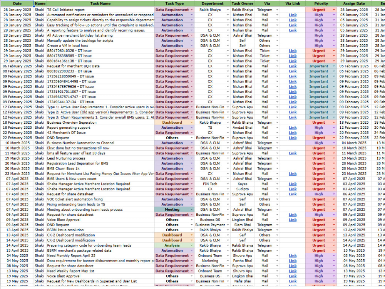Open Via dropdown for Create a VM in local host
Screen dimensions: 385x289
278,45
